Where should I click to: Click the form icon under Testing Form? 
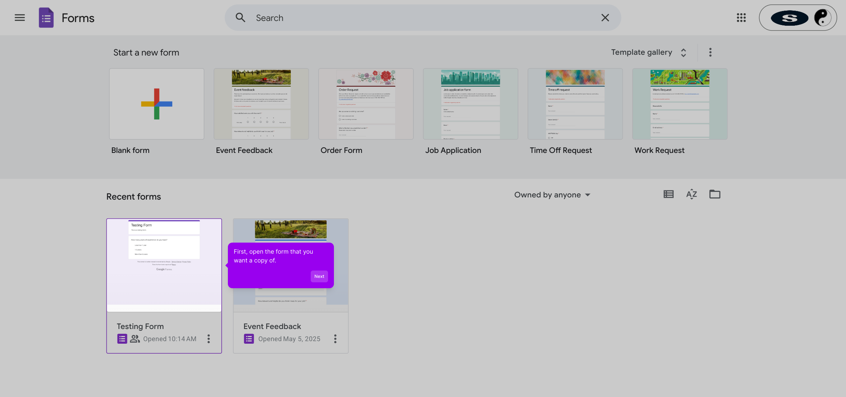coord(122,339)
